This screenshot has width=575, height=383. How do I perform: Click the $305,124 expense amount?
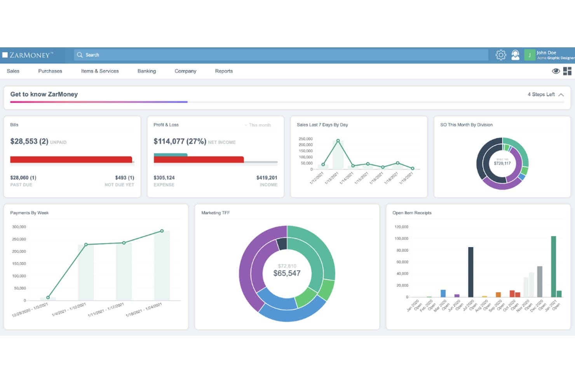pos(164,178)
